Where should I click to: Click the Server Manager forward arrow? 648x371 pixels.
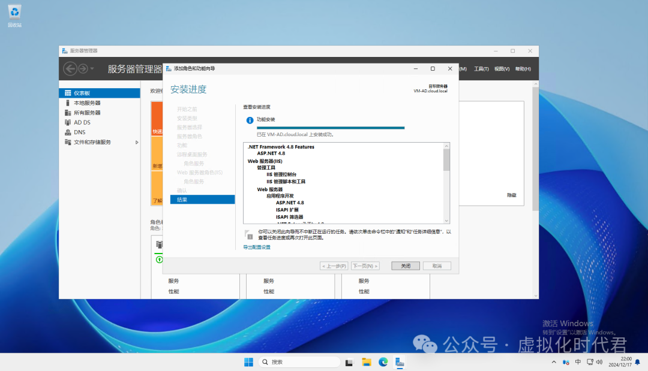coord(83,69)
